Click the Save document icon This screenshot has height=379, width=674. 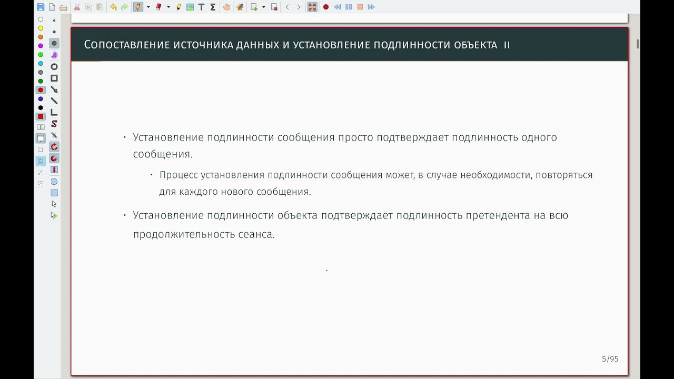(41, 7)
